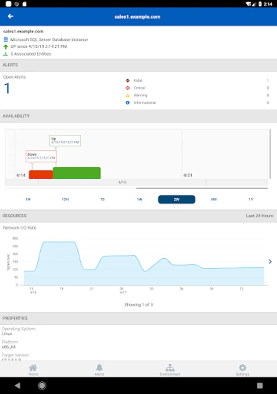Tap the back arrow in header
Image resolution: width=277 pixels, height=394 pixels.
11,16
